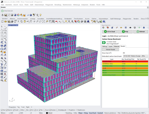Open the monitor display panel tab icon
The image size is (149, 114).
(x=135, y=28)
